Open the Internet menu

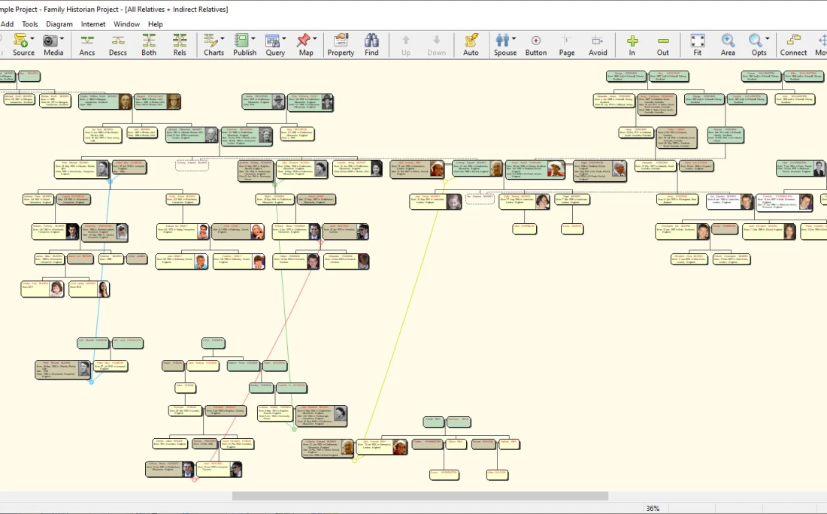pyautogui.click(x=93, y=24)
